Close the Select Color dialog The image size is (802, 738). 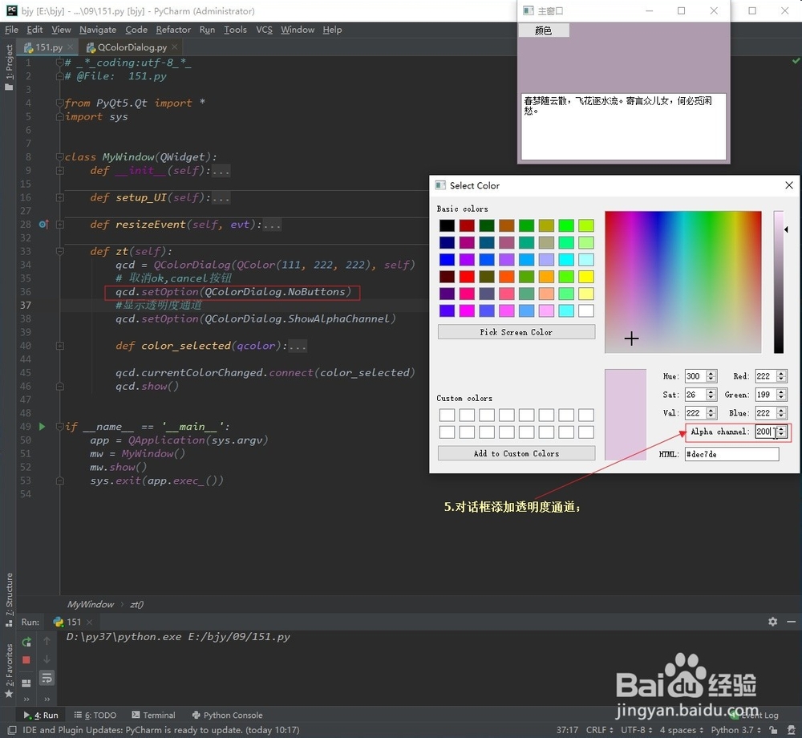click(x=789, y=185)
